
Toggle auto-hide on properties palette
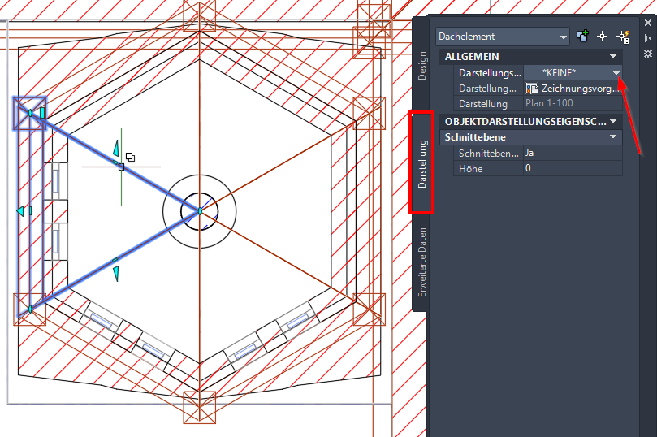pos(648,38)
